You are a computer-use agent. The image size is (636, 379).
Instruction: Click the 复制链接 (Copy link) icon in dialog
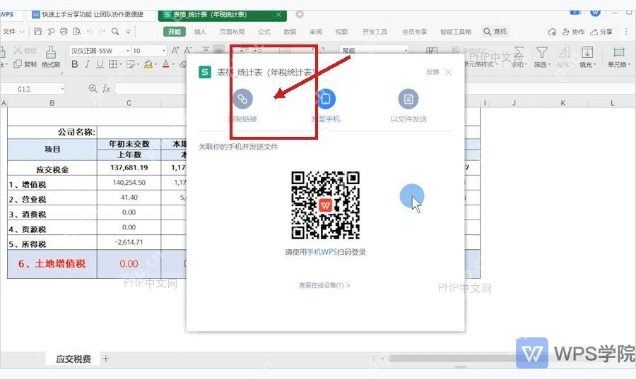242,98
